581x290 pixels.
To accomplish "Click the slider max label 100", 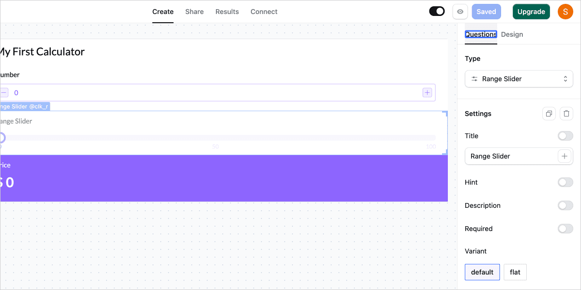I will 431,147.
